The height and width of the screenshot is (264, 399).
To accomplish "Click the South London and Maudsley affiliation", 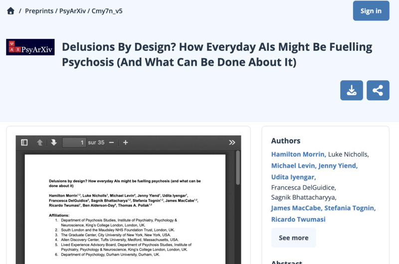I will [118, 230].
